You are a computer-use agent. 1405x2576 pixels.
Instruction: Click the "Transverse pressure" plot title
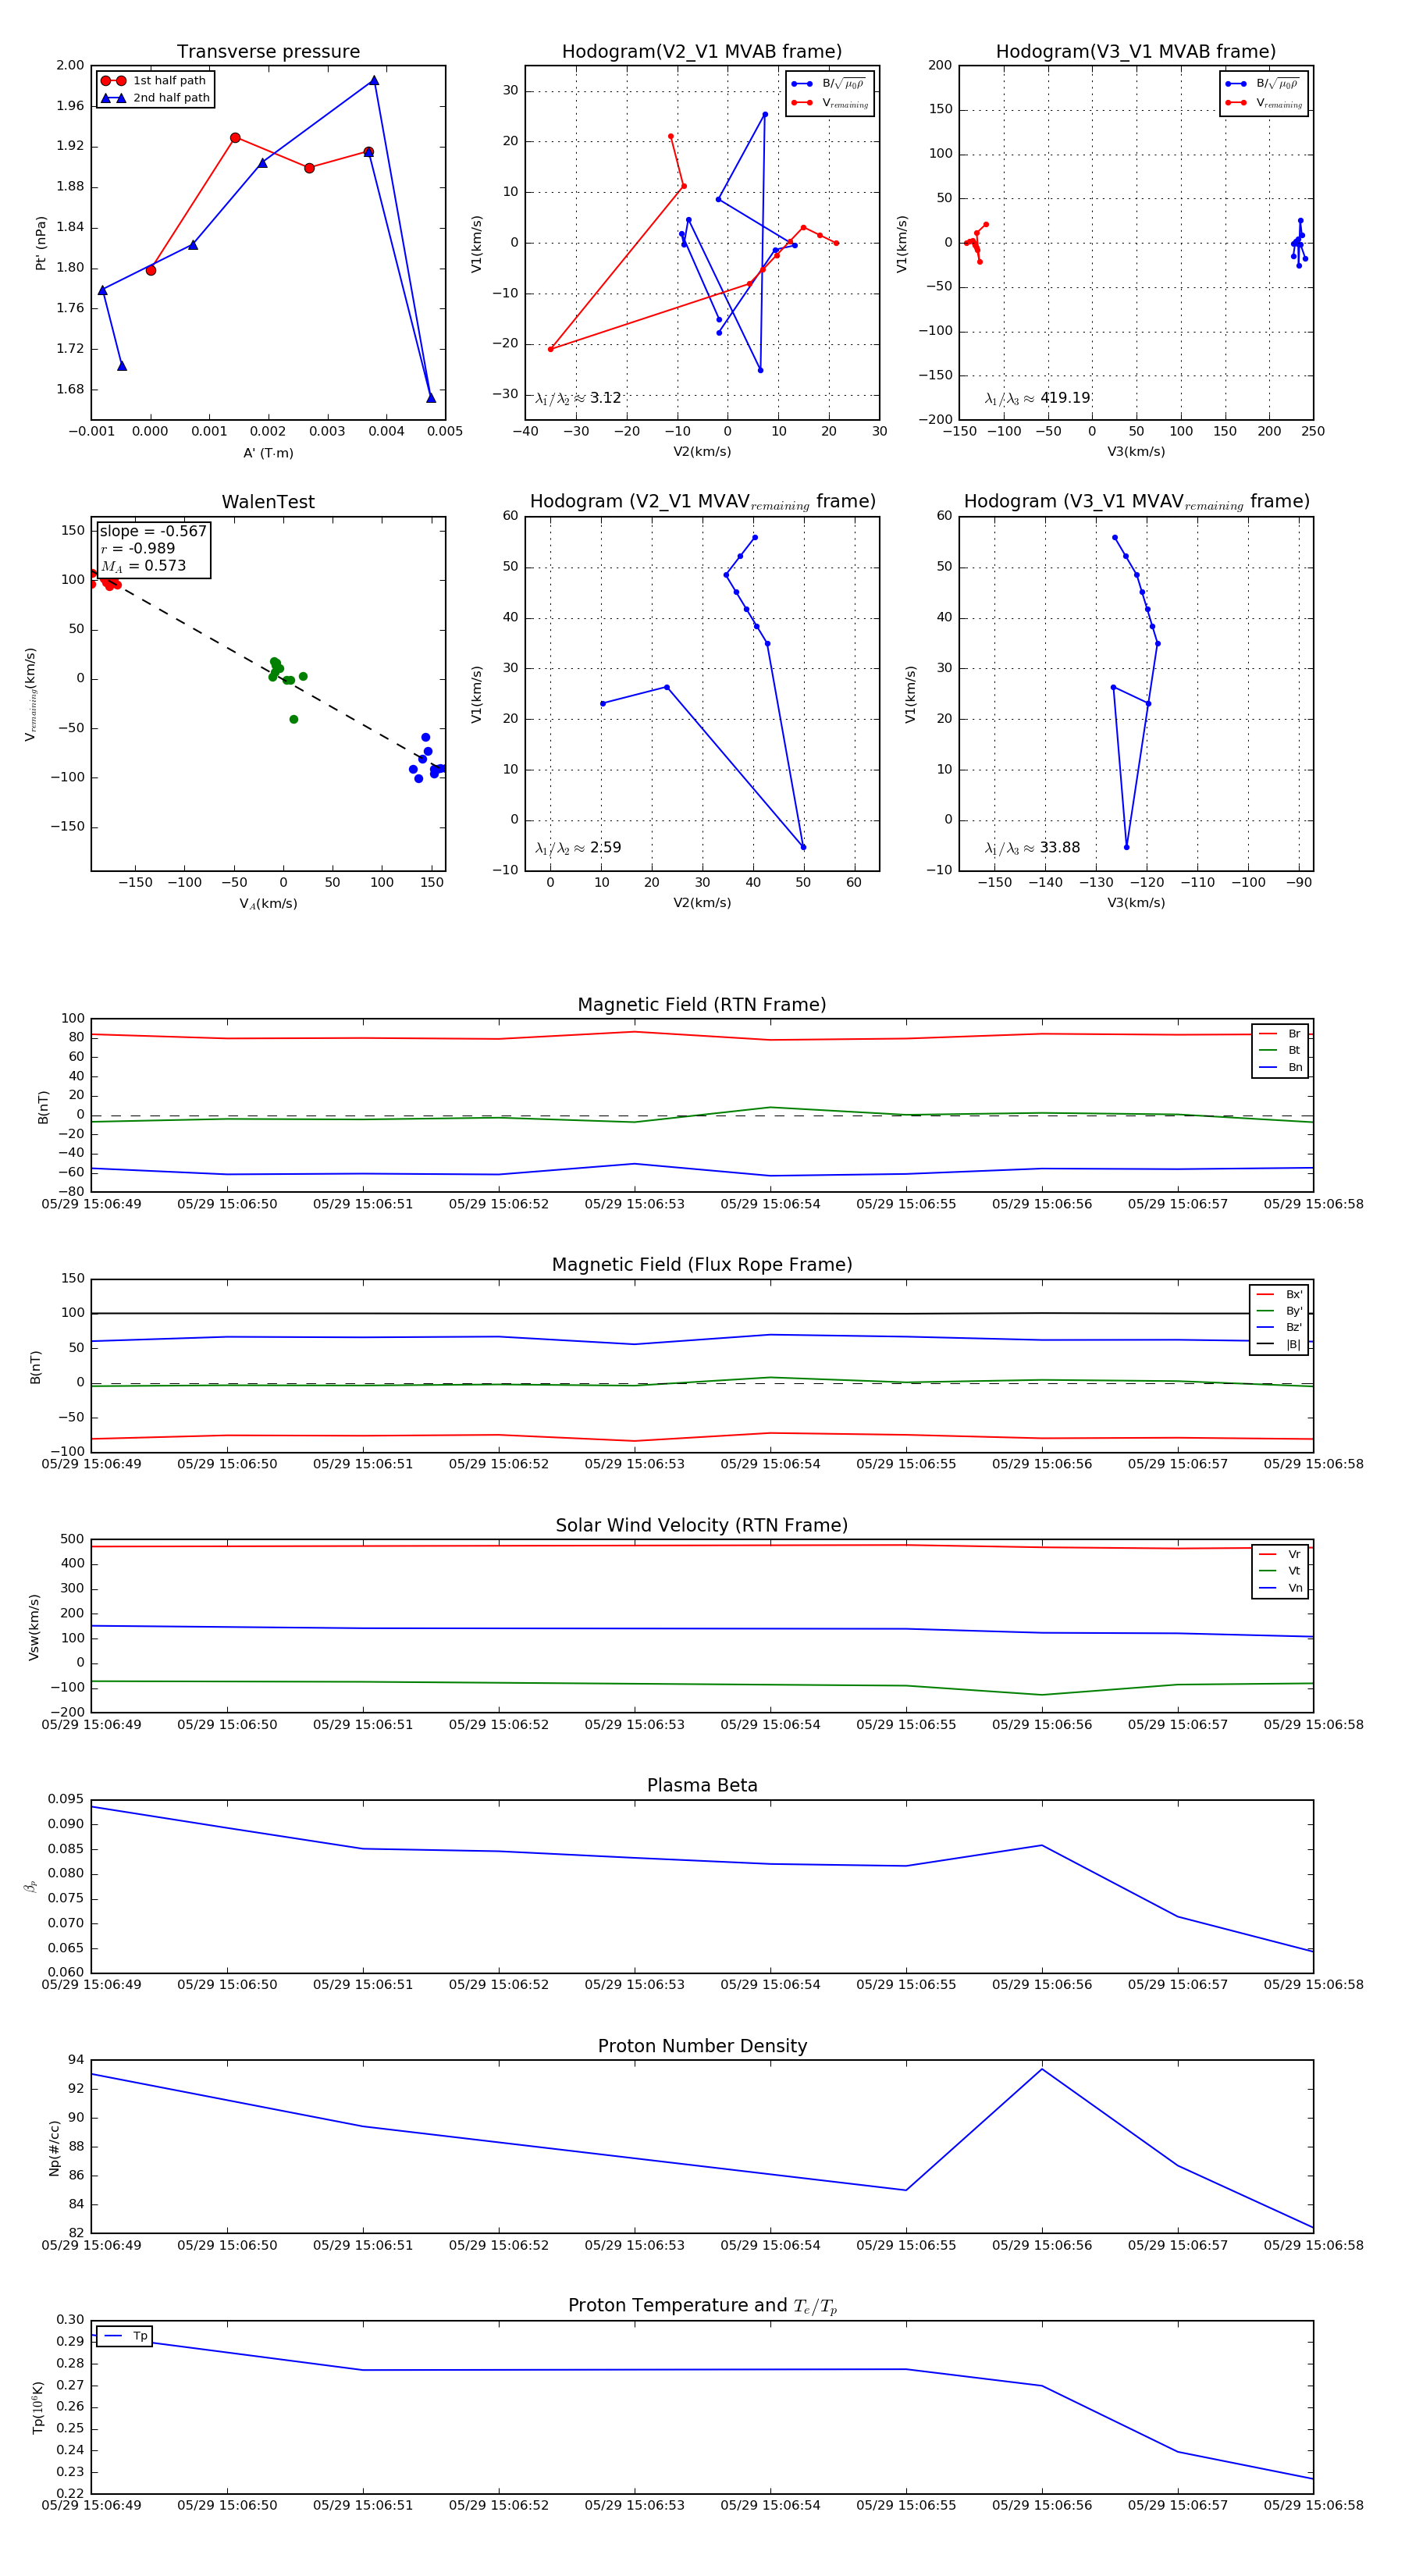pos(268,52)
